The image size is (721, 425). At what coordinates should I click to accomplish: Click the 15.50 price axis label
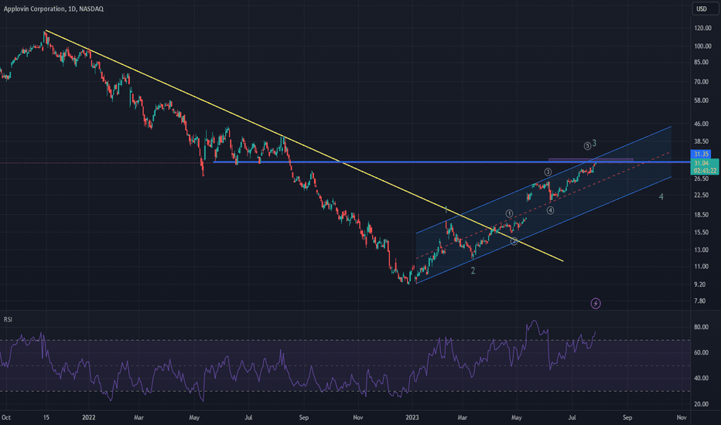tap(701, 233)
